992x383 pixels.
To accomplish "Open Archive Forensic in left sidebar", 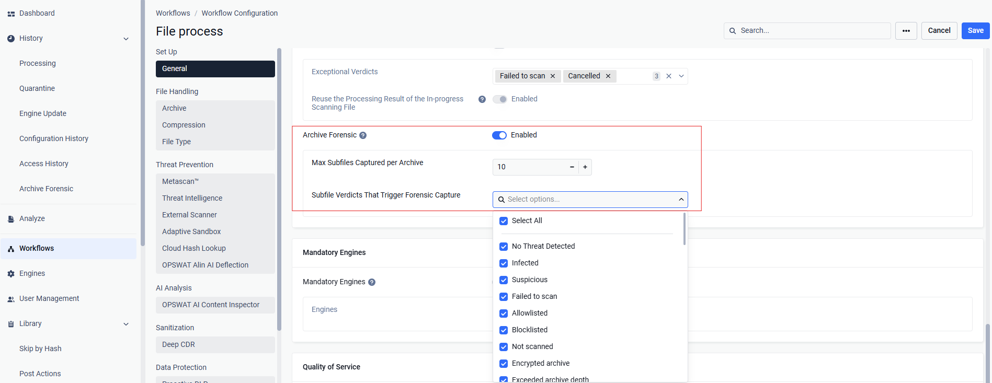I will pos(47,189).
